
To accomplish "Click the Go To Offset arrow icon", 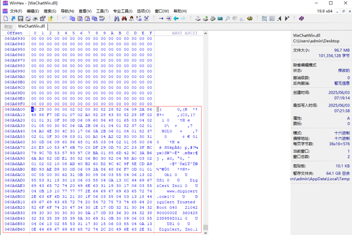I will pyautogui.click(x=161, y=19).
